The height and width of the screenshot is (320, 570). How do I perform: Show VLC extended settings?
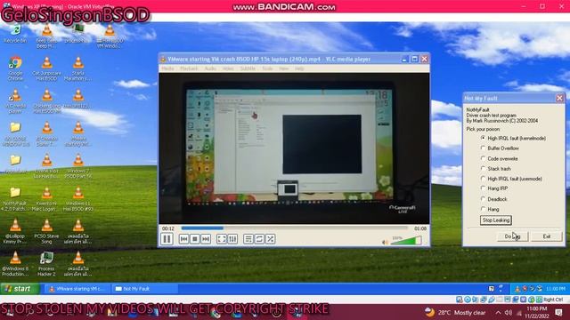click(232, 239)
